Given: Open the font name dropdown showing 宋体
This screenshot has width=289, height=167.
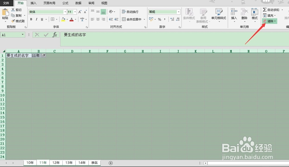Looking at the screenshot, I should [x=65, y=12].
